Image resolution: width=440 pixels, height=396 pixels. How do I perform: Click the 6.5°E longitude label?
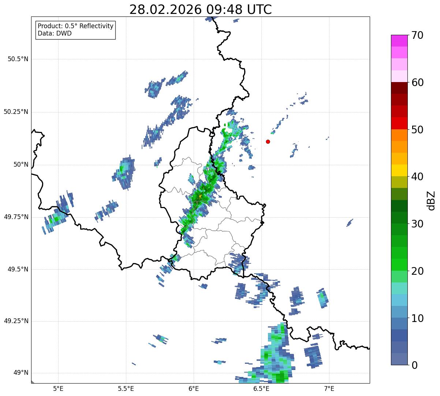261,388
